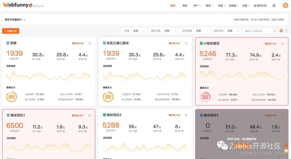The height and width of the screenshot is (159, 291).
Task: Click the 官网 web-type icon
Action: [8, 43]
